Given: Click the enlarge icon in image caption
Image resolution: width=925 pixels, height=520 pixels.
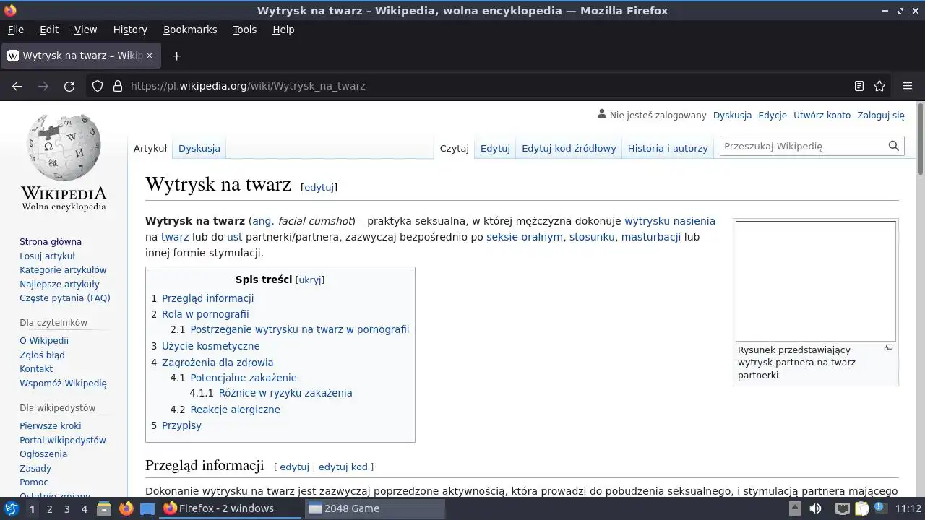Looking at the screenshot, I should click(x=889, y=348).
